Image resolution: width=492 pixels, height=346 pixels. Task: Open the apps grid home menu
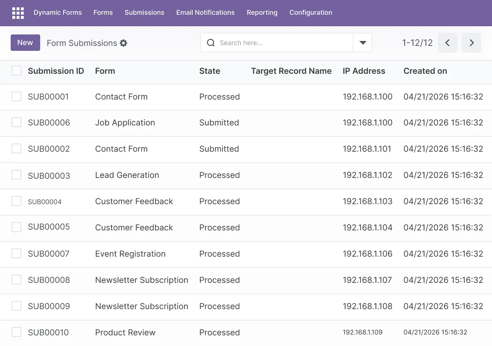pyautogui.click(x=18, y=13)
